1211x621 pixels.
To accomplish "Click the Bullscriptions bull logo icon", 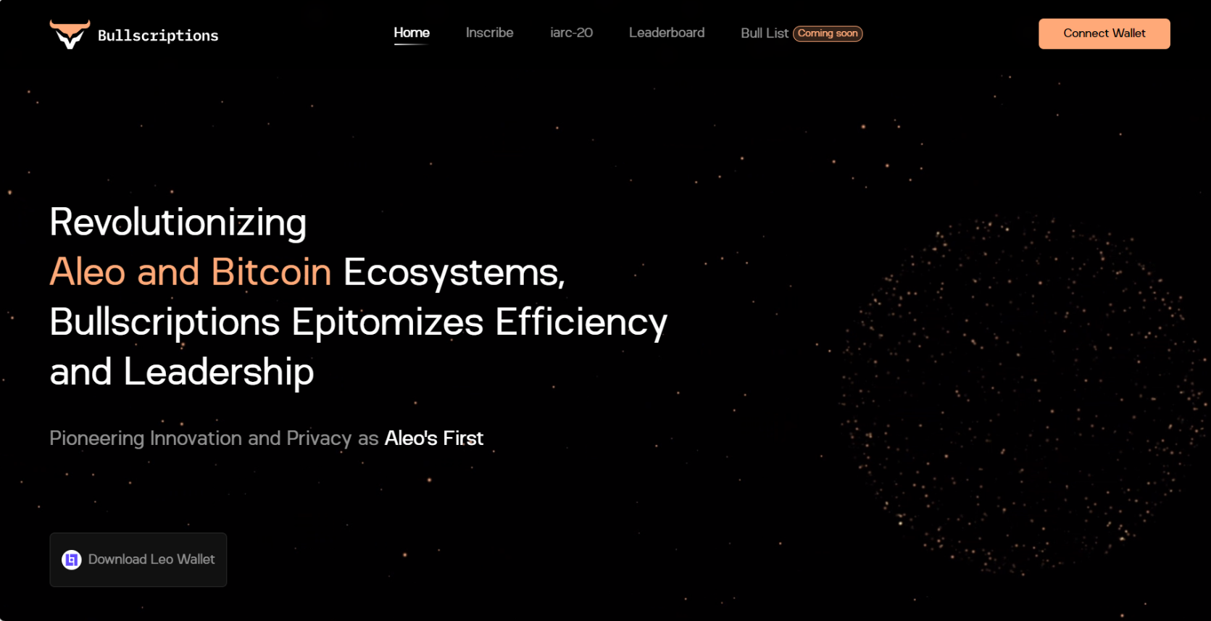I will [70, 34].
